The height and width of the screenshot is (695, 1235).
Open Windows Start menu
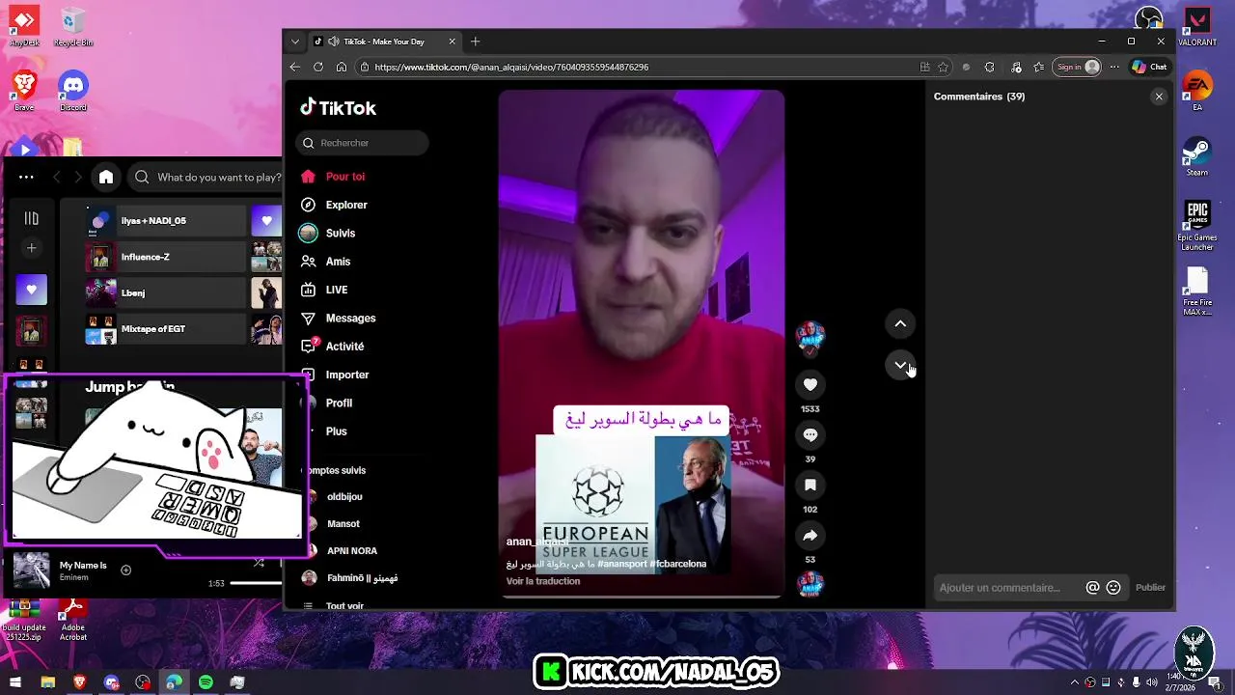(x=15, y=682)
